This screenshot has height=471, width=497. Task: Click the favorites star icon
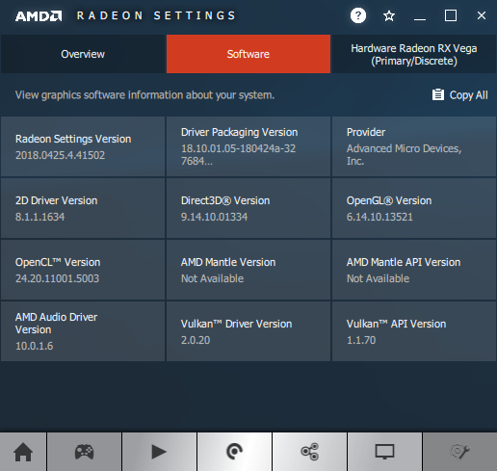point(389,15)
